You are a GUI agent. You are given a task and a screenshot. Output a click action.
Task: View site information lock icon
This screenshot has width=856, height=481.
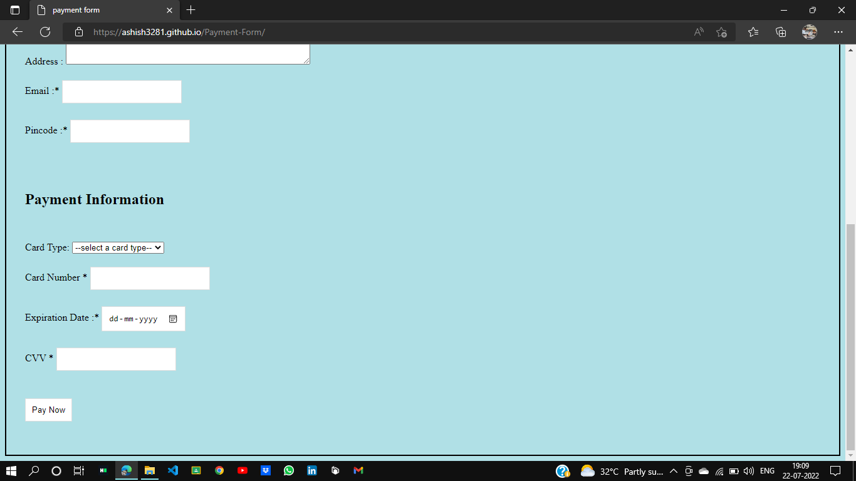pyautogui.click(x=79, y=32)
